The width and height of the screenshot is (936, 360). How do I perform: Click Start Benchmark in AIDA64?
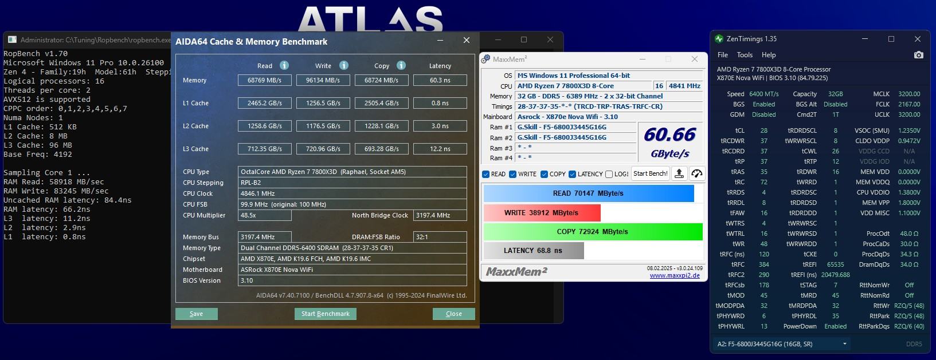click(326, 314)
